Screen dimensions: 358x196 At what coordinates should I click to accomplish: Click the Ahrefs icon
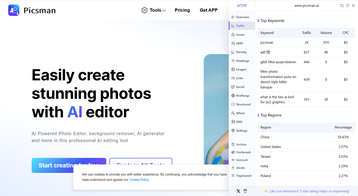coord(233,168)
